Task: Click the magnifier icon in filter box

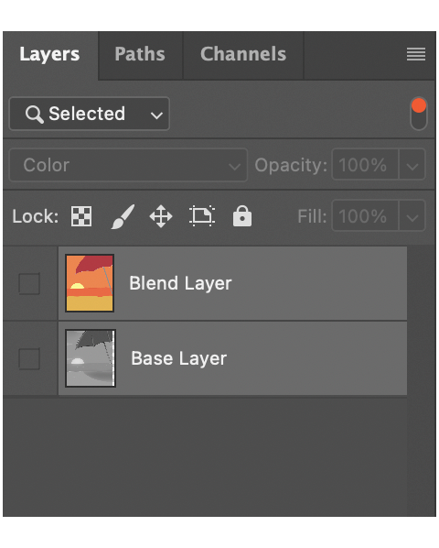Action: pyautogui.click(x=34, y=115)
